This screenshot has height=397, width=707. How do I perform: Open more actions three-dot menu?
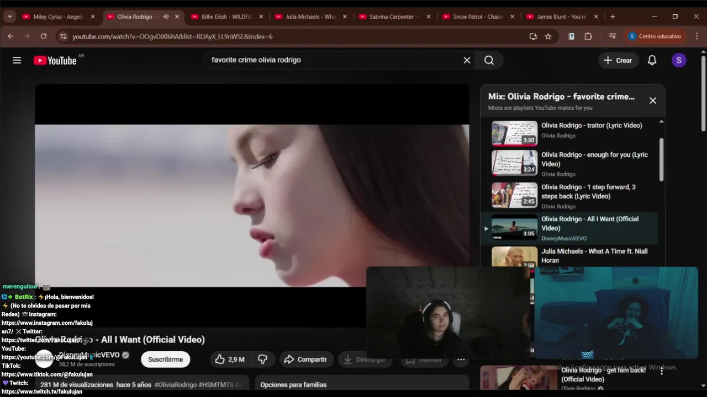tap(461, 360)
